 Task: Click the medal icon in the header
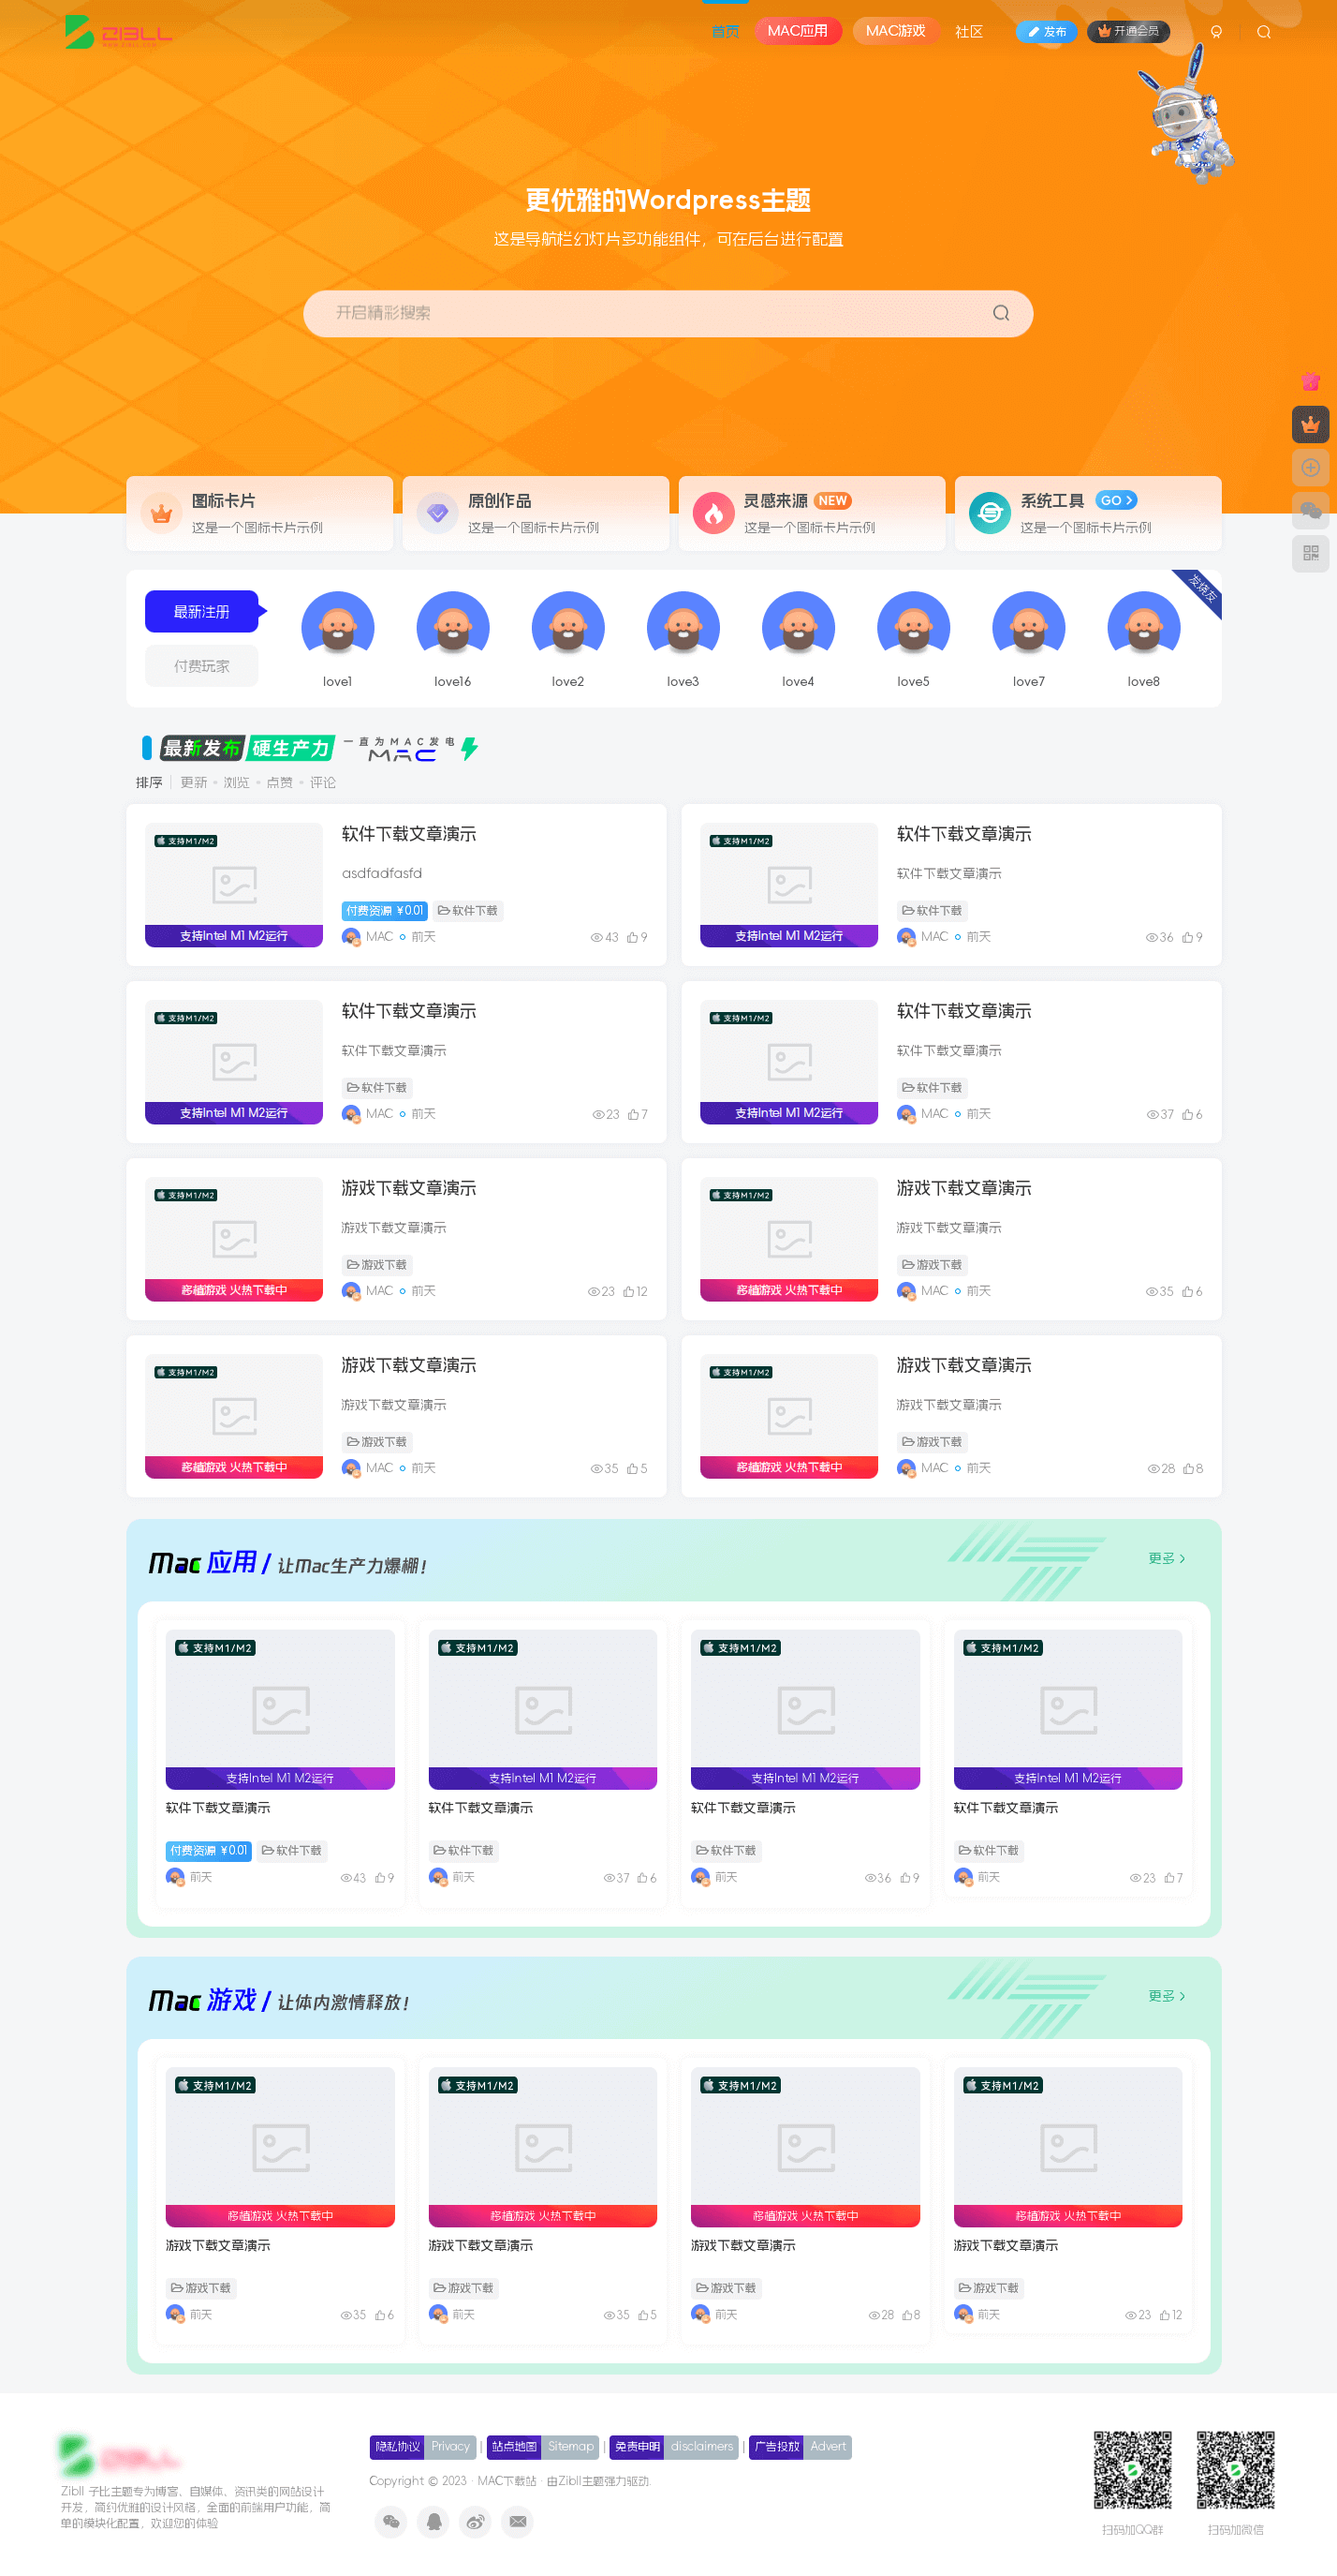tap(1216, 32)
